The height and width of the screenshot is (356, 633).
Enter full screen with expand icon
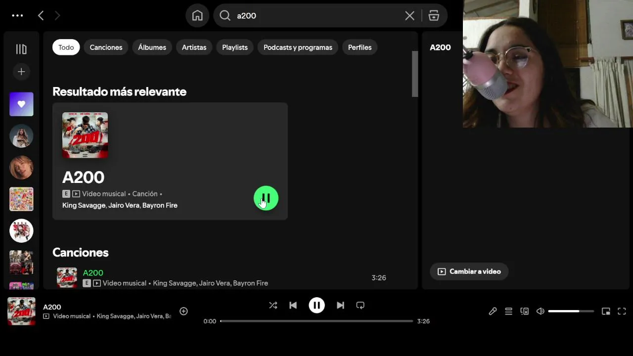point(622,311)
